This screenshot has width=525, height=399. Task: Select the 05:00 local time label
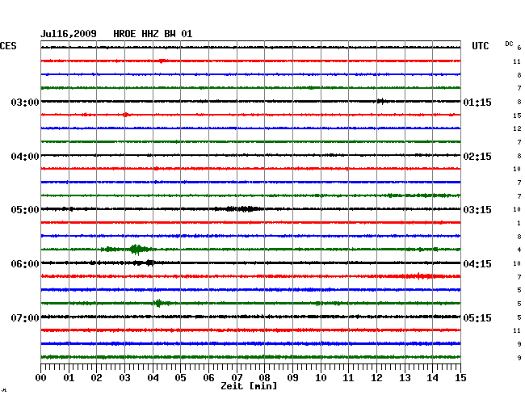(25, 210)
